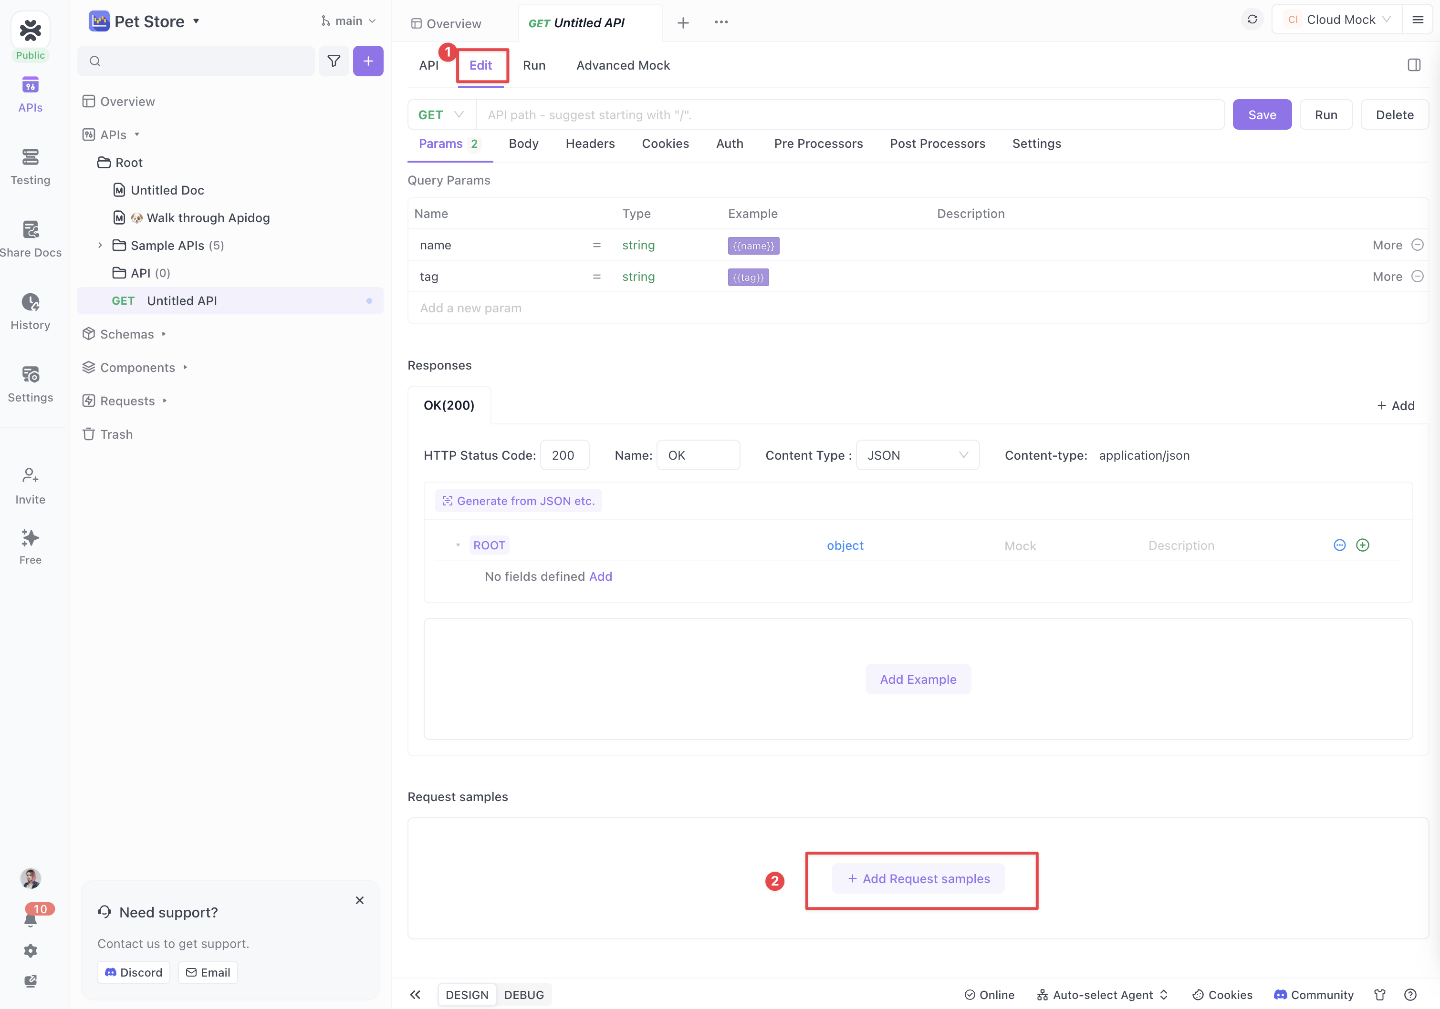
Task: Click the Save button
Action: [1261, 115]
